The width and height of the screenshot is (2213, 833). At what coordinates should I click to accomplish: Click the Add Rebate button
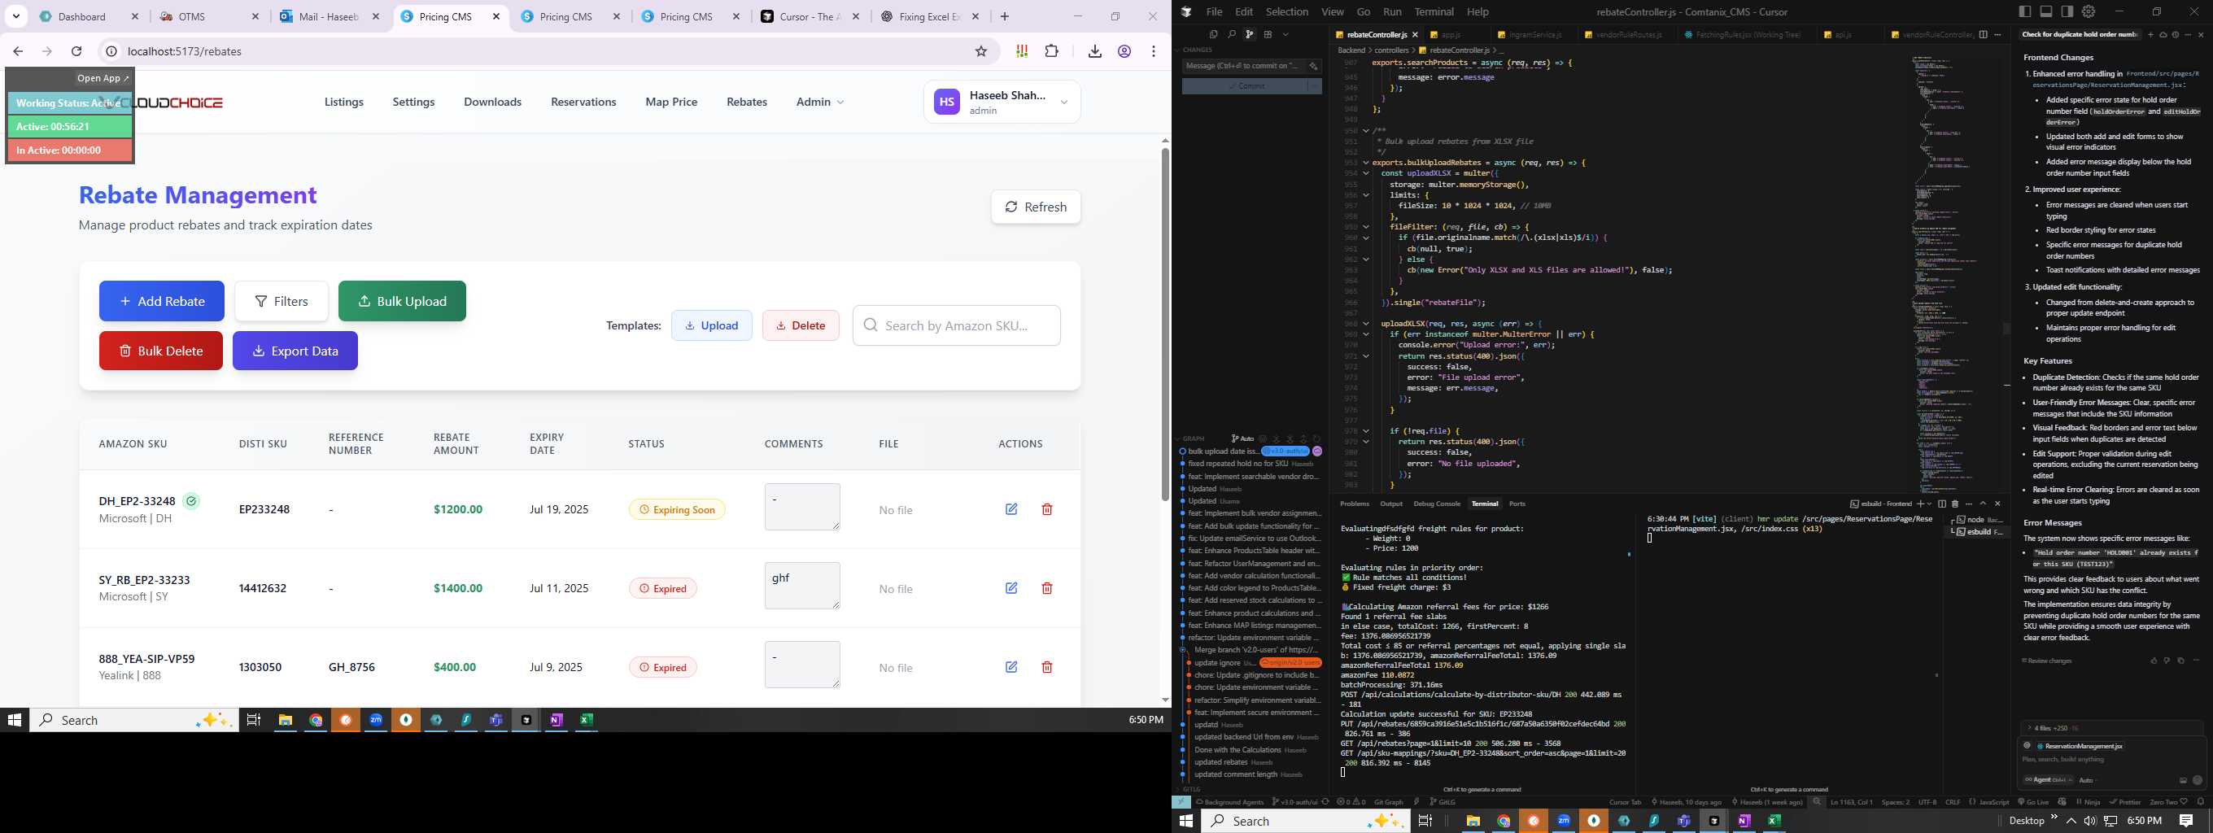point(162,302)
